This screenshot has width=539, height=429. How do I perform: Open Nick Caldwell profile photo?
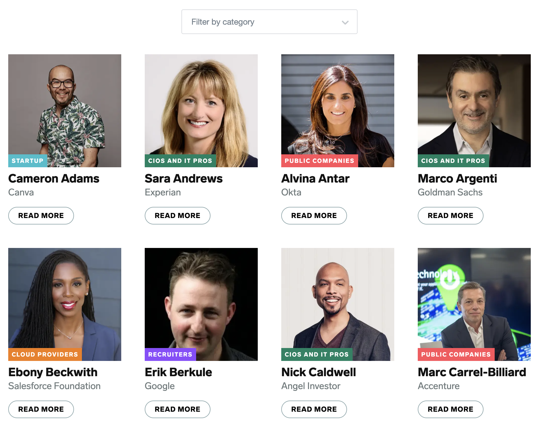pyautogui.click(x=338, y=304)
